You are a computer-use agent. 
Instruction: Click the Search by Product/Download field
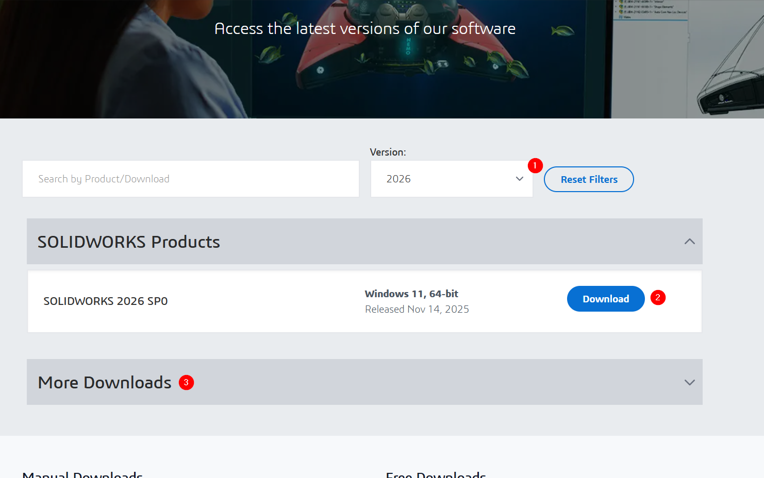coord(190,179)
